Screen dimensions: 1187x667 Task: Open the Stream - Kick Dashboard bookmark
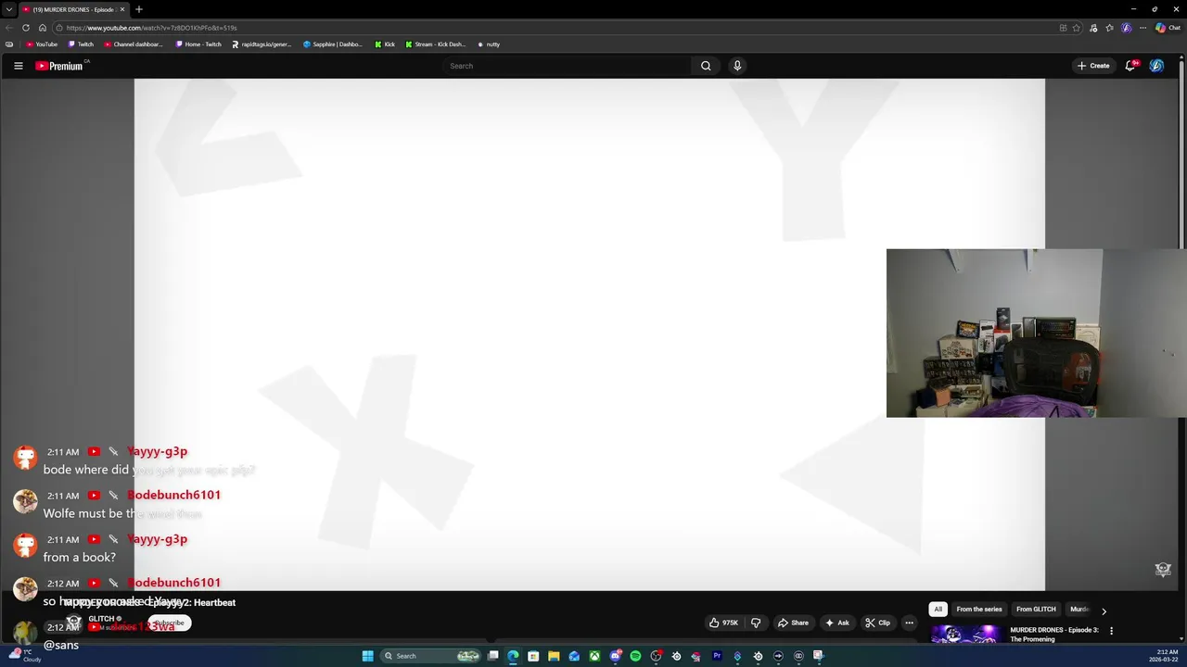coord(436,44)
